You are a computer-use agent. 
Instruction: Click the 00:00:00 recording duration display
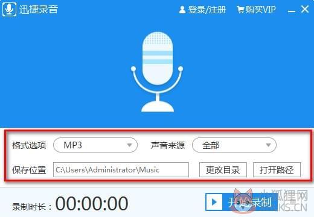pos(92,203)
